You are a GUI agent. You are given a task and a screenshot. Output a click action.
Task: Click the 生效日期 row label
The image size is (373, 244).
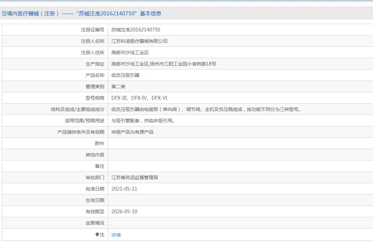point(95,200)
